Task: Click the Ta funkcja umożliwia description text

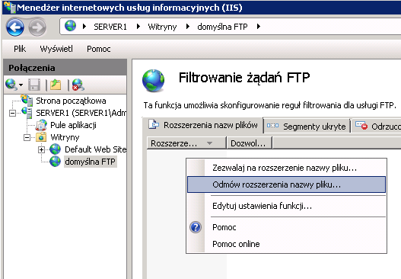Action: pos(269,105)
